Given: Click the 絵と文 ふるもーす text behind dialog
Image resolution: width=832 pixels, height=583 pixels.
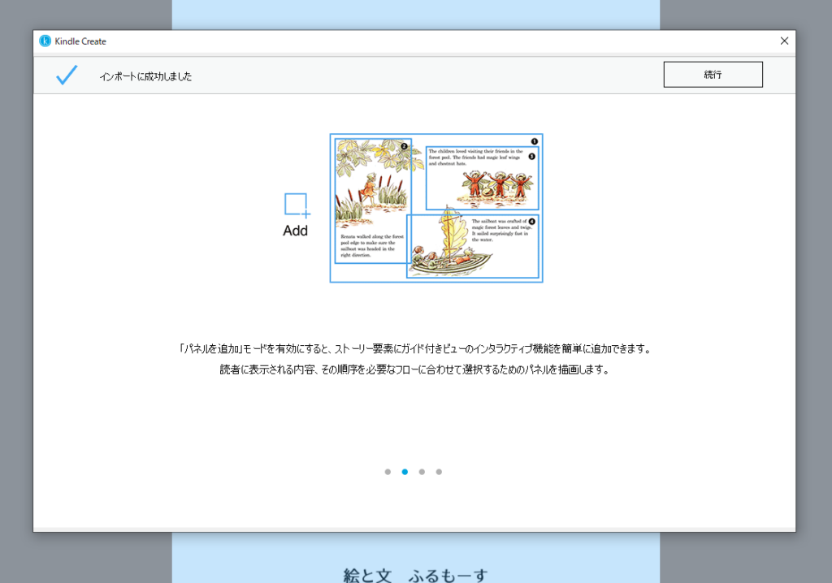Looking at the screenshot, I should (x=415, y=575).
